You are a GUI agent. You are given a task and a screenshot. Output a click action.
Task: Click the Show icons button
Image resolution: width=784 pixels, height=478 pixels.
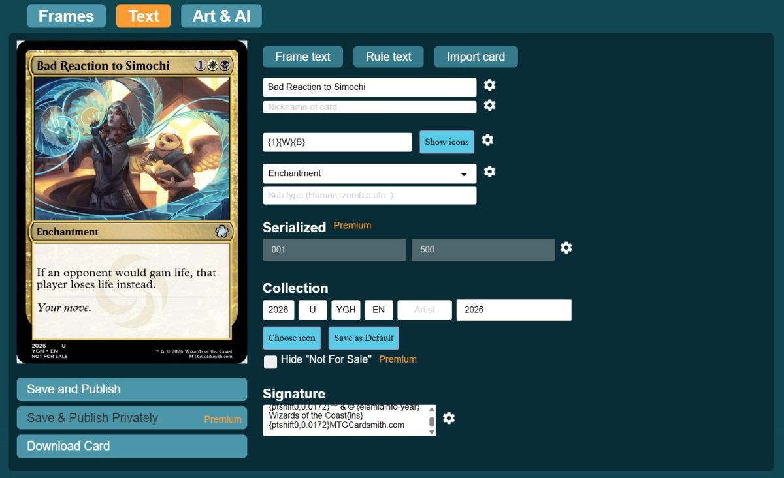click(x=447, y=142)
